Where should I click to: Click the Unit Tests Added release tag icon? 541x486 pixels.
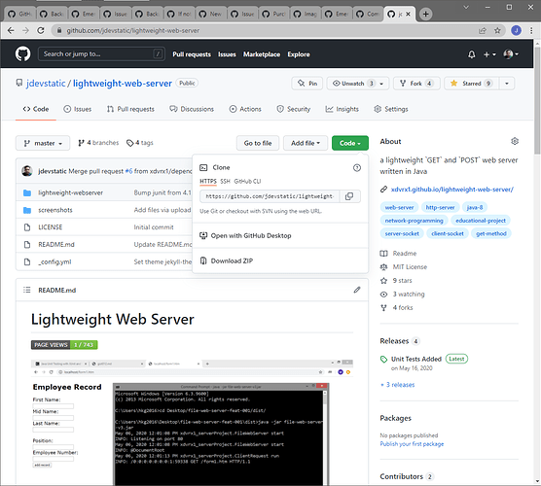pos(383,360)
